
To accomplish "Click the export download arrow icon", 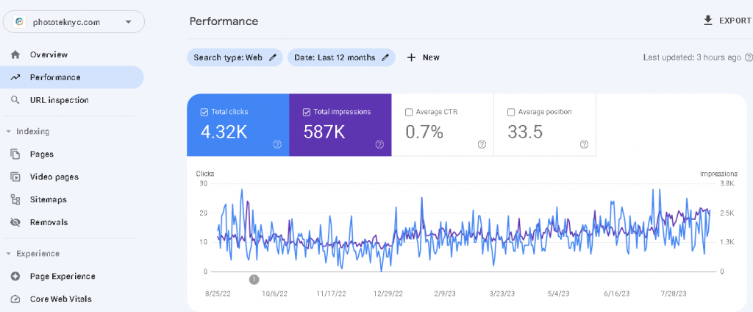I will [707, 21].
